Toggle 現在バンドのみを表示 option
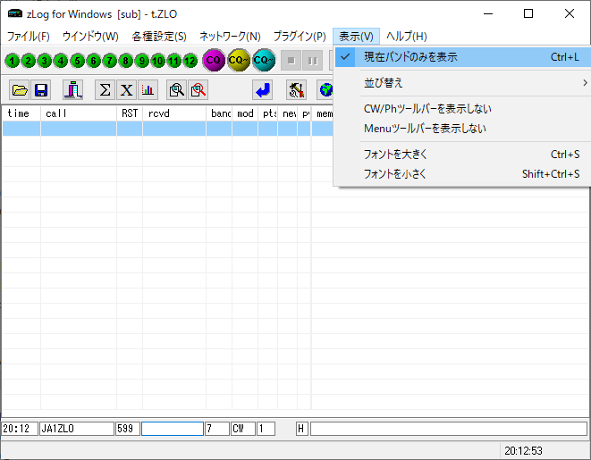The height and width of the screenshot is (460, 591). [463, 57]
